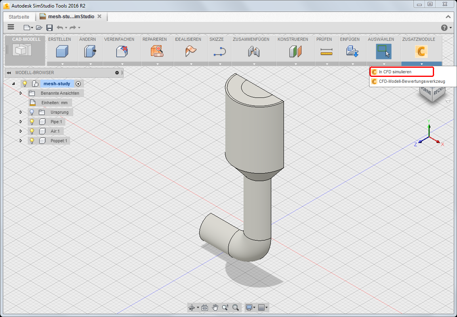The image size is (457, 317).
Task: Activate the mesh-study radio button
Action: pyautogui.click(x=78, y=84)
